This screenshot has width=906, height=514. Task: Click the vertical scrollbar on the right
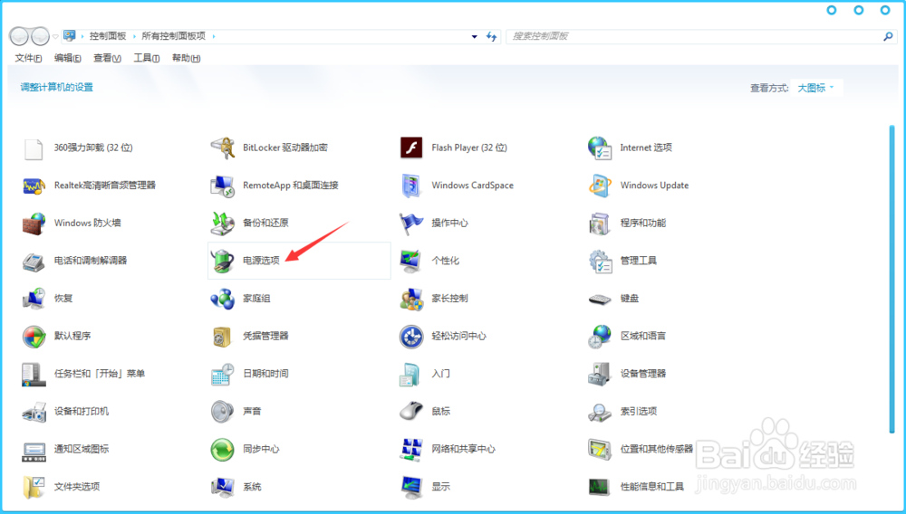pyautogui.click(x=892, y=280)
